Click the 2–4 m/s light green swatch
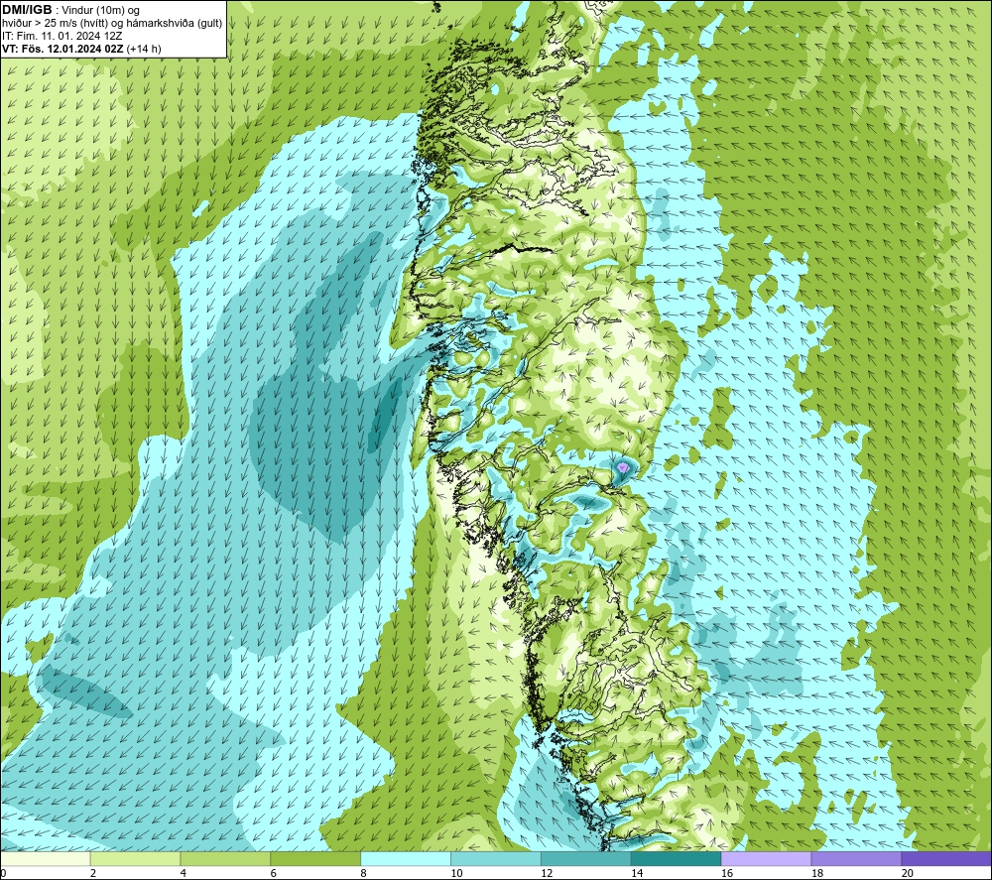The image size is (992, 880). 135,858
